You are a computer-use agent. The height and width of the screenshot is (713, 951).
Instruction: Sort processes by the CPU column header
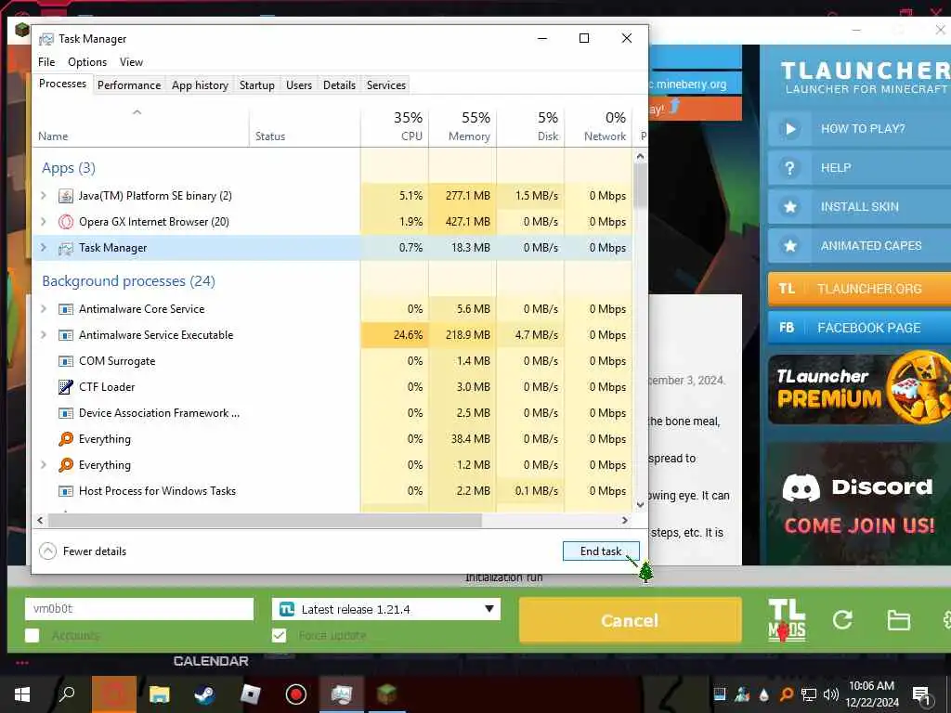point(395,126)
